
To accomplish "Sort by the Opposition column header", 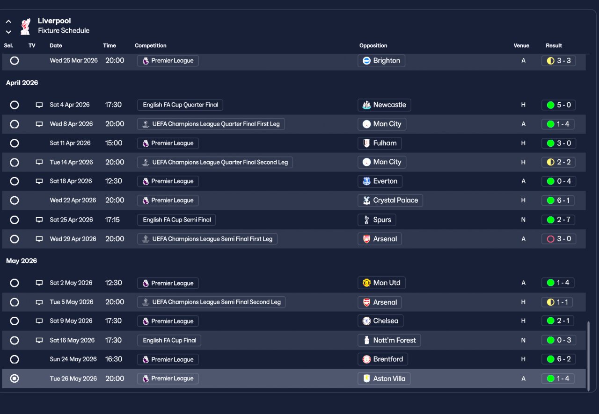I will coord(373,46).
